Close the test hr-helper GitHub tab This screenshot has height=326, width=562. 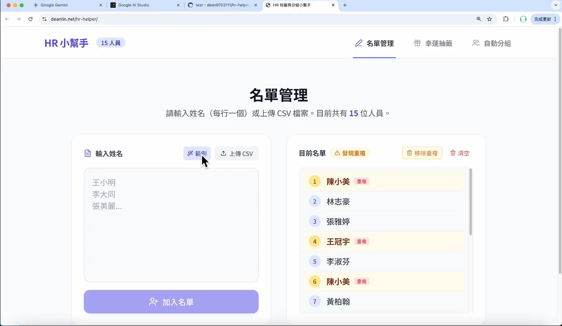pos(256,5)
